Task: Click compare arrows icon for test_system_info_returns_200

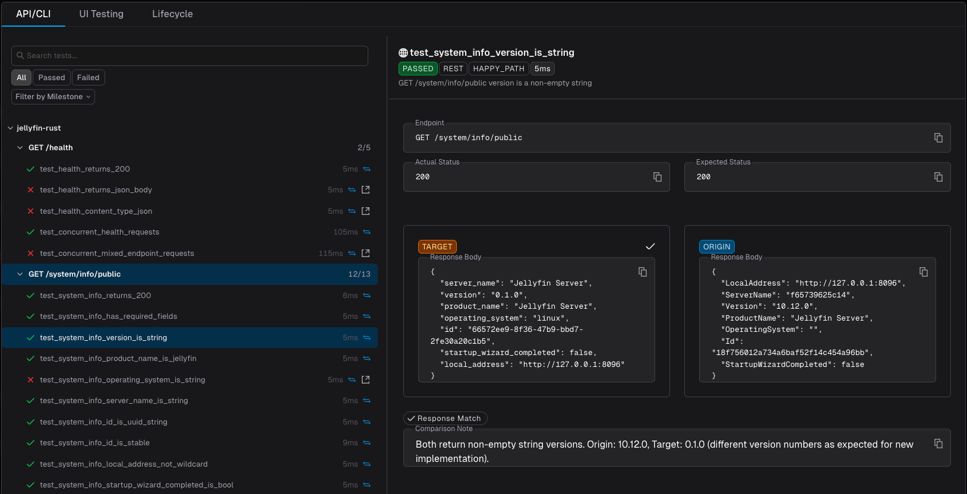Action: click(366, 296)
